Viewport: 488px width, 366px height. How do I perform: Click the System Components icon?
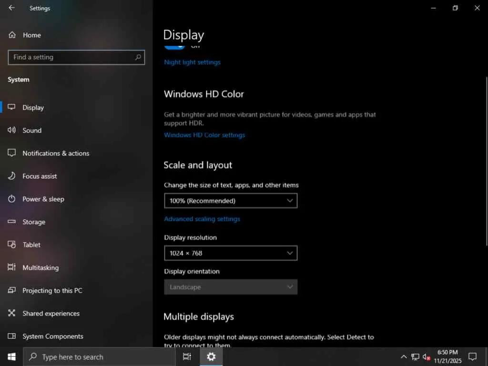11,336
